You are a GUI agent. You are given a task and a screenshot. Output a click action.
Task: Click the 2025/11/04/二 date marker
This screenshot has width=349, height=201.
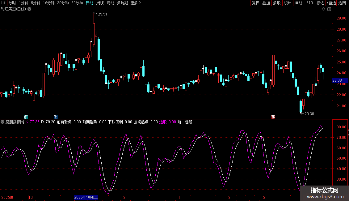click(x=86, y=197)
